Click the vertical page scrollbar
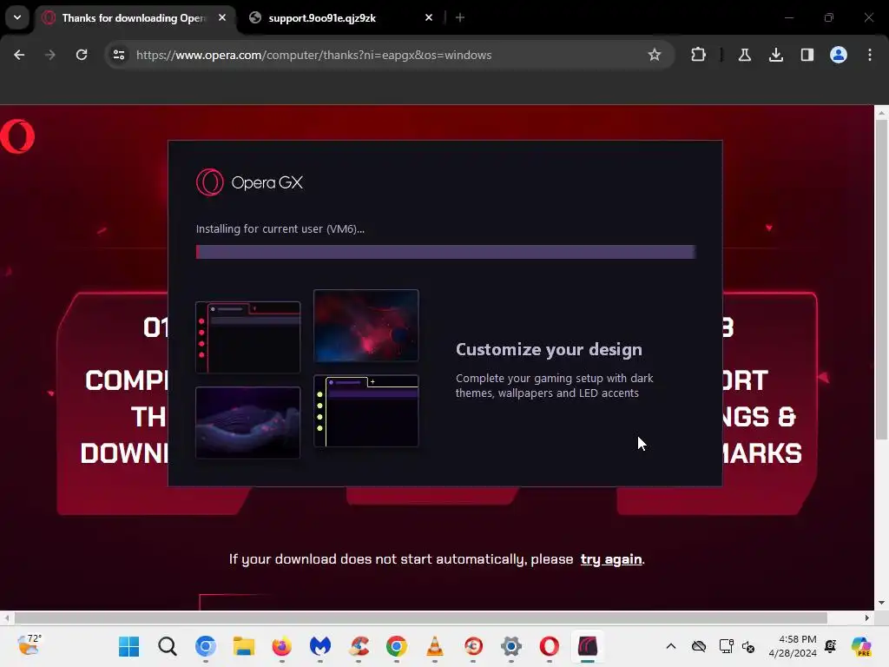The height and width of the screenshot is (667, 889). 881,279
